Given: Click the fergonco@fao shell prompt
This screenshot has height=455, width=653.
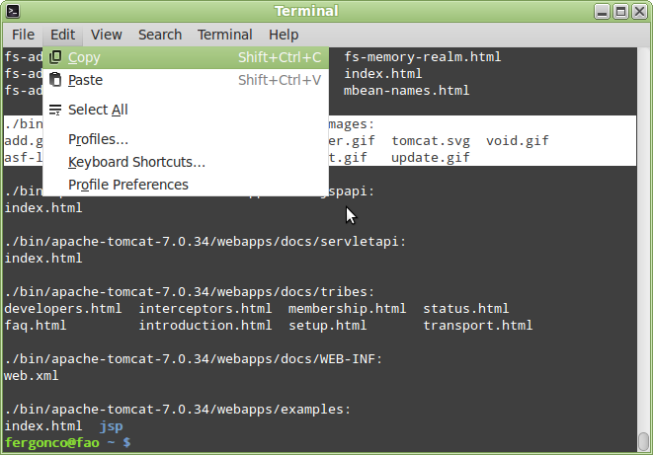Looking at the screenshot, I should (68, 442).
